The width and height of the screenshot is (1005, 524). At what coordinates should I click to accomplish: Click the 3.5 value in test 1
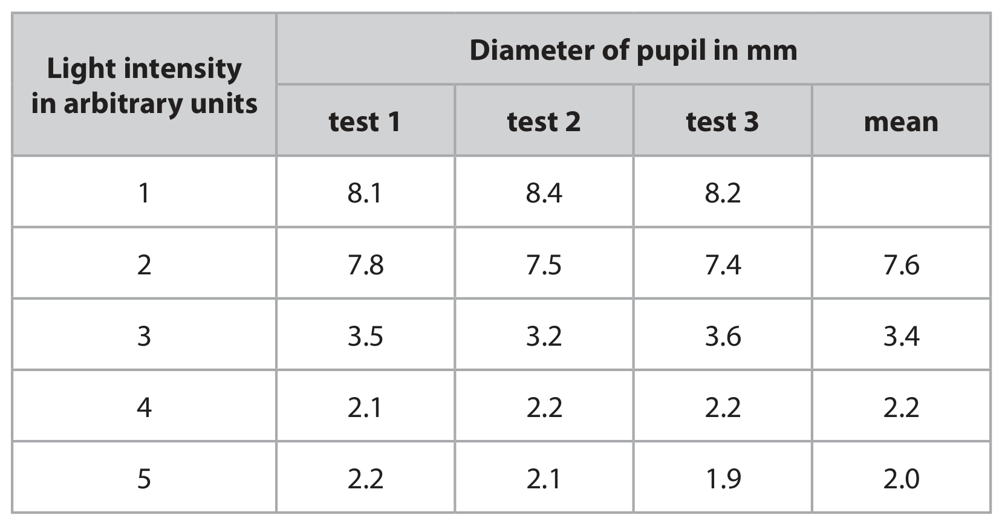pyautogui.click(x=365, y=335)
